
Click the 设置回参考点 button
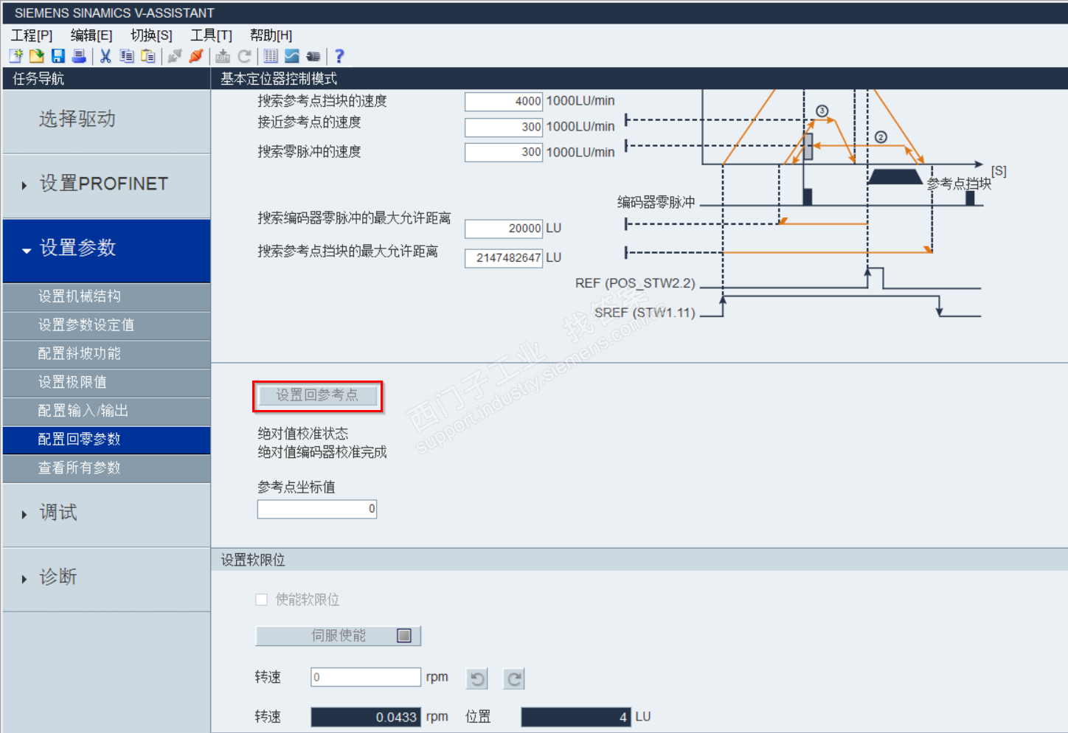tap(318, 396)
